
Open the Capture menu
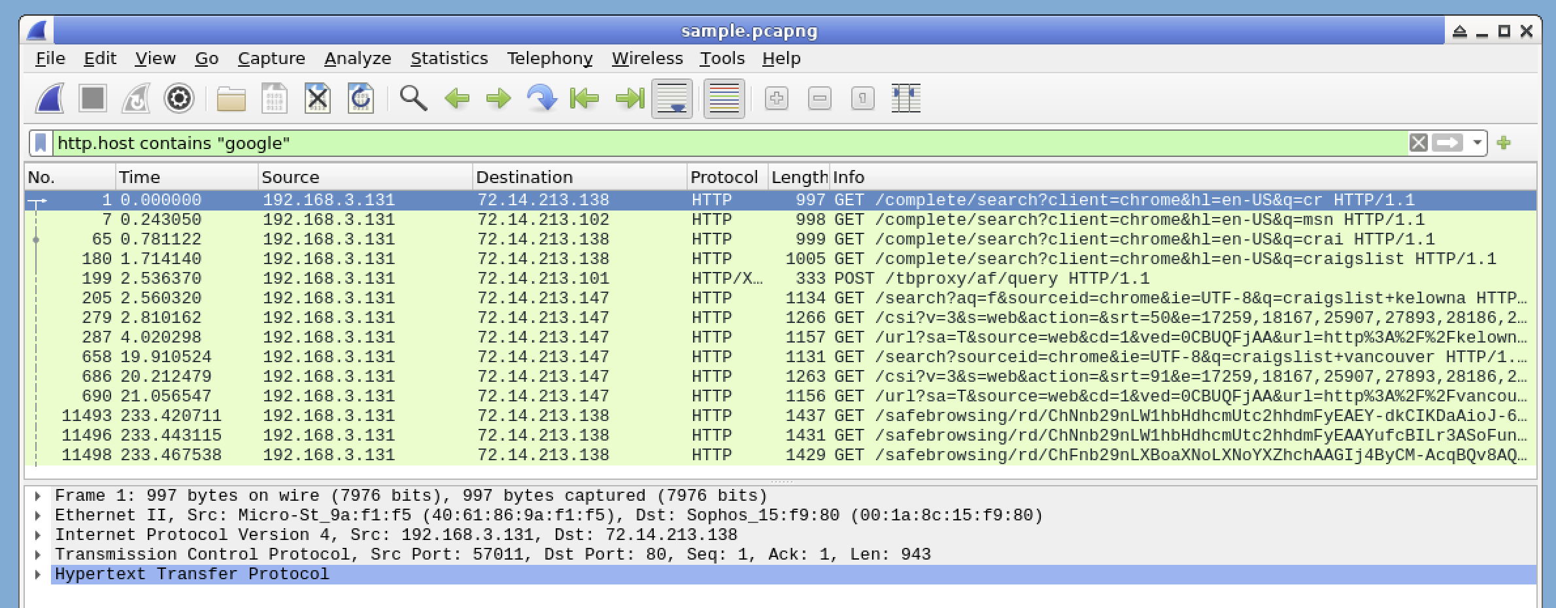[271, 58]
